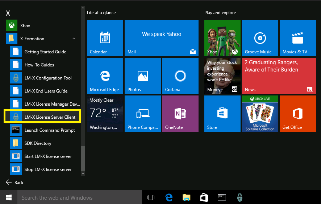Click scrollbar down arrow in app list
Viewport: 321px width, 204px height.
click(83, 174)
